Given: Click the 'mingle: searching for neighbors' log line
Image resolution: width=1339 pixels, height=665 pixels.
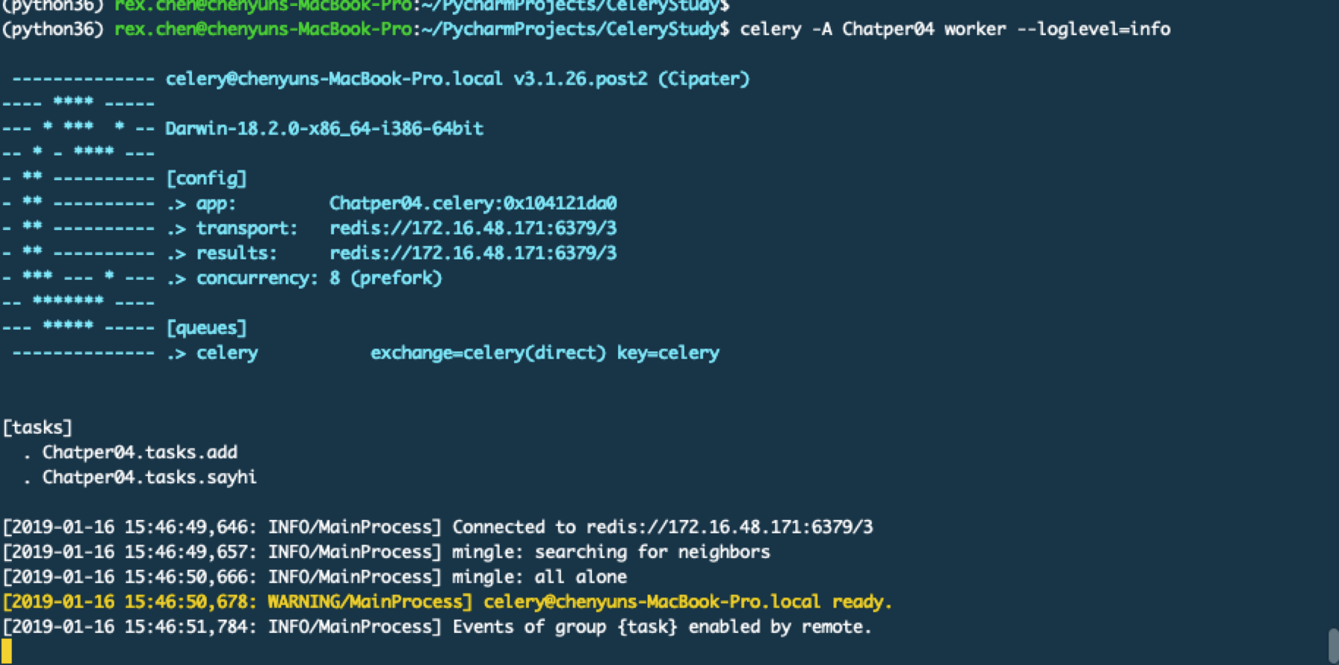Looking at the screenshot, I should pos(386,552).
